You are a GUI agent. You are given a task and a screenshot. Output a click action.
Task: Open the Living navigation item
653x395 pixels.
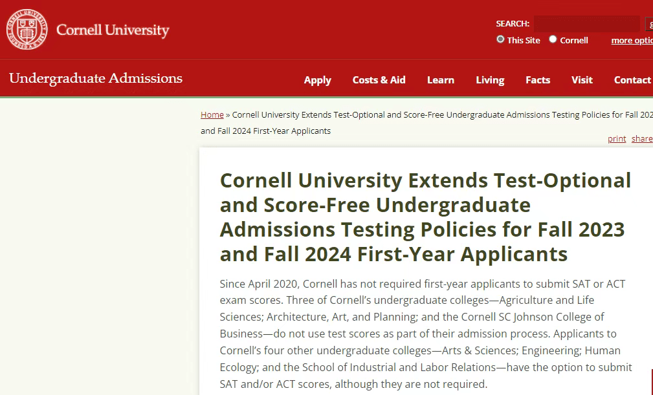pos(490,80)
